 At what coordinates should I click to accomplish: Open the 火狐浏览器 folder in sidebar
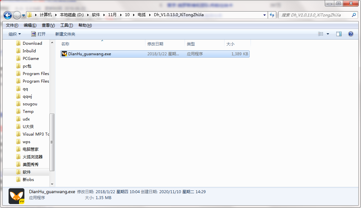pyautogui.click(x=32, y=157)
